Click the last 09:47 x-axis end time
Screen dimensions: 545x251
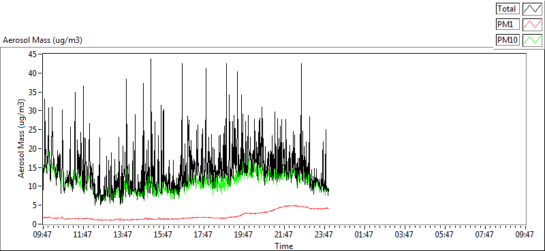(525, 235)
